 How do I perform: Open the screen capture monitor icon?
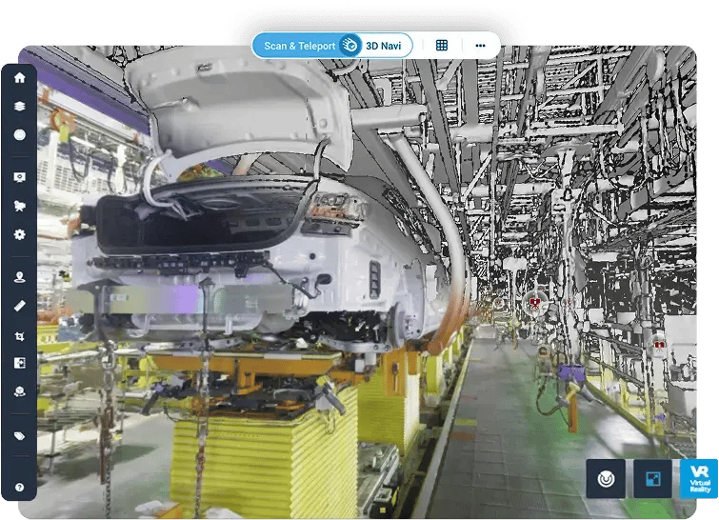click(x=19, y=177)
